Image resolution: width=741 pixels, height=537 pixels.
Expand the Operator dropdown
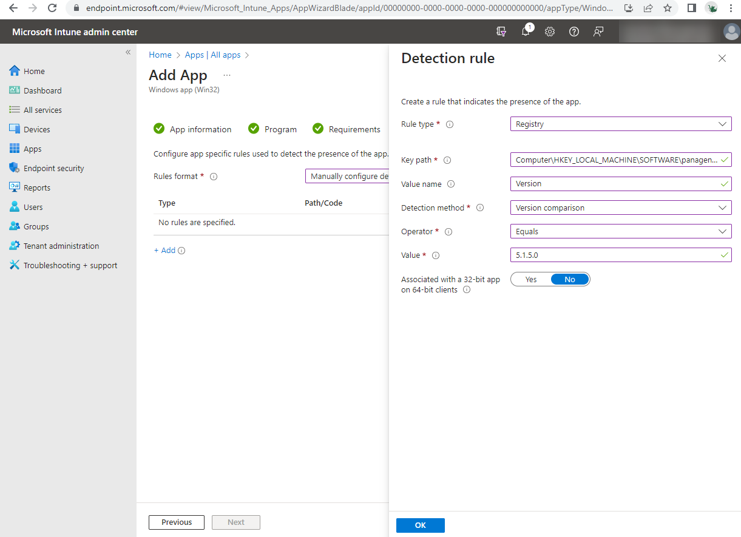[x=620, y=231]
